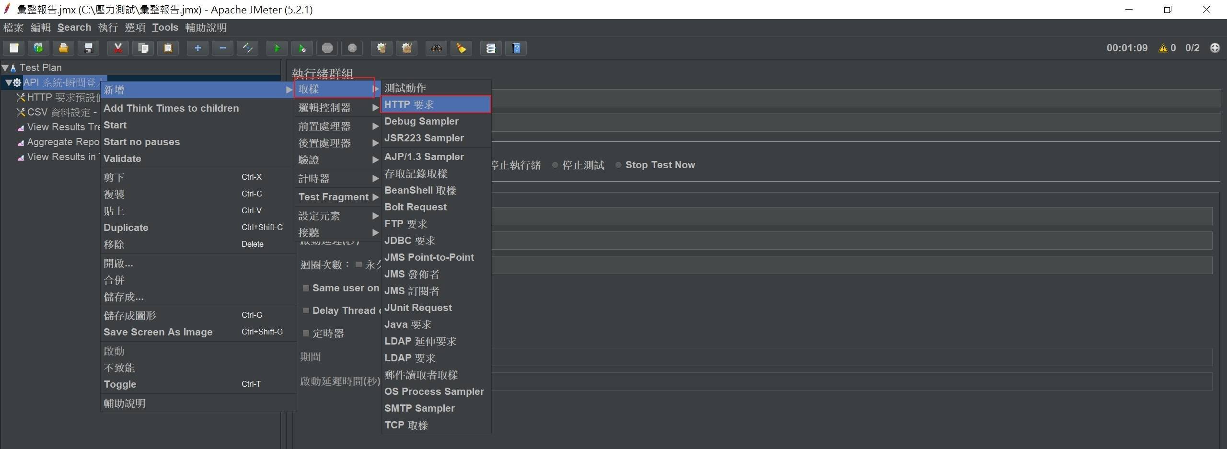Open the Test Fragment submenu
Screen dimensions: 1227x449
[x=338, y=197]
